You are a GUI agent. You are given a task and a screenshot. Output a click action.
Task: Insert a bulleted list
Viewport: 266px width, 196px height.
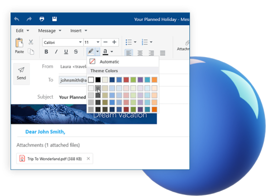point(129,42)
